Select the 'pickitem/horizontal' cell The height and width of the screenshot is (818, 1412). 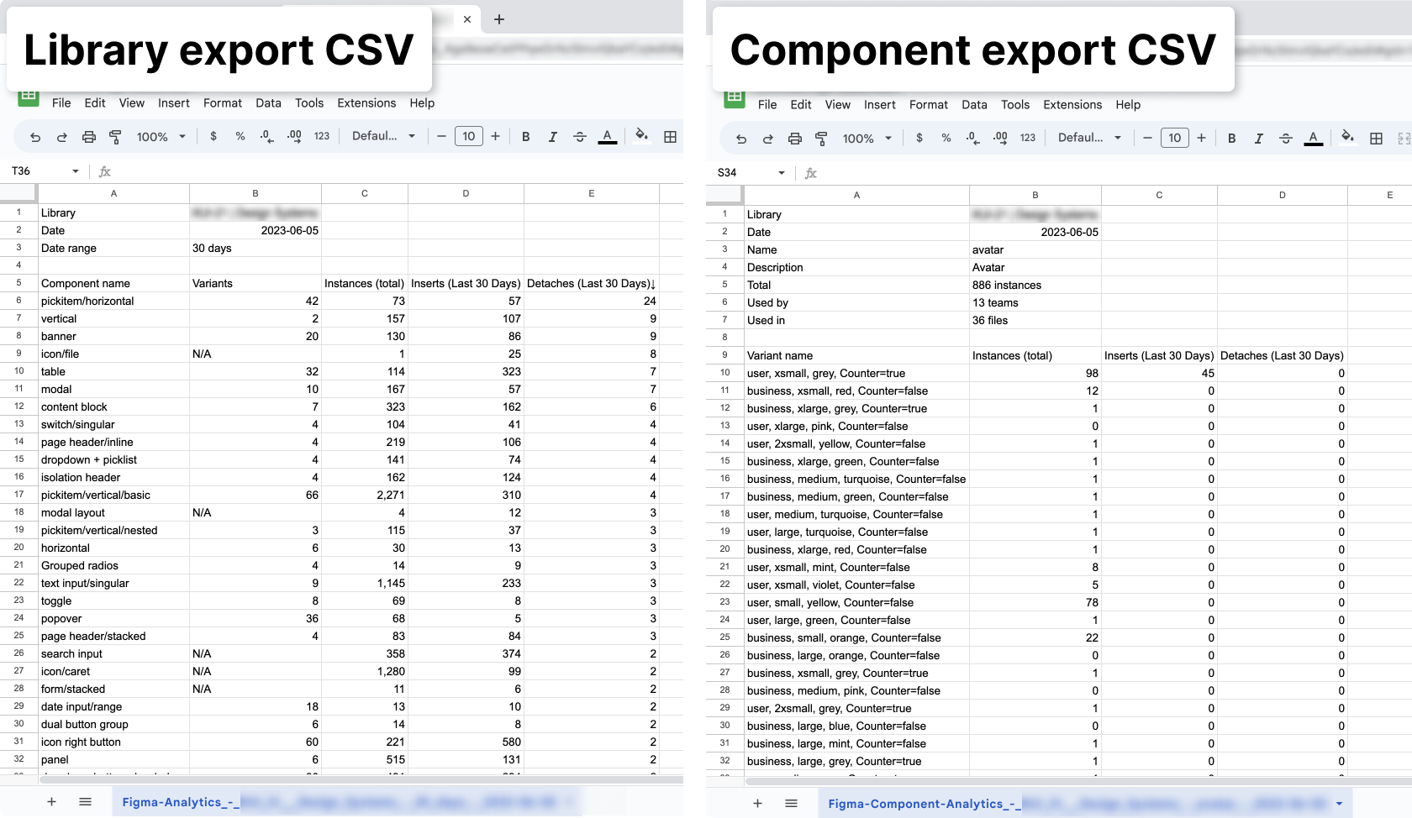pos(113,301)
